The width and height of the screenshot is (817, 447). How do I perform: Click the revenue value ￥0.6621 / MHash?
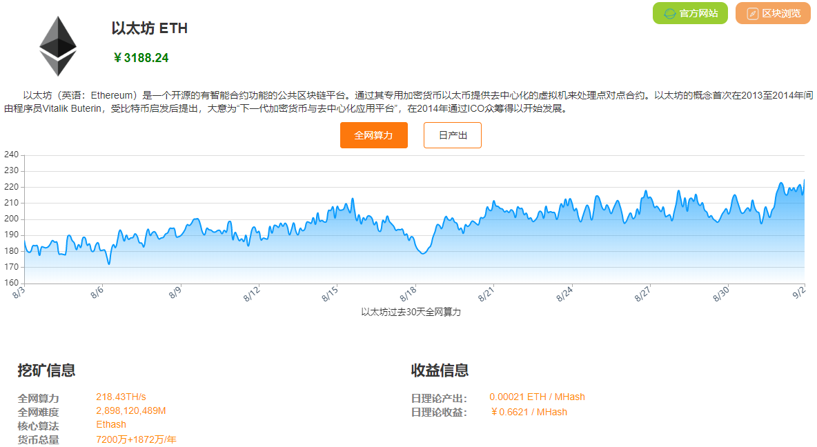coord(529,412)
